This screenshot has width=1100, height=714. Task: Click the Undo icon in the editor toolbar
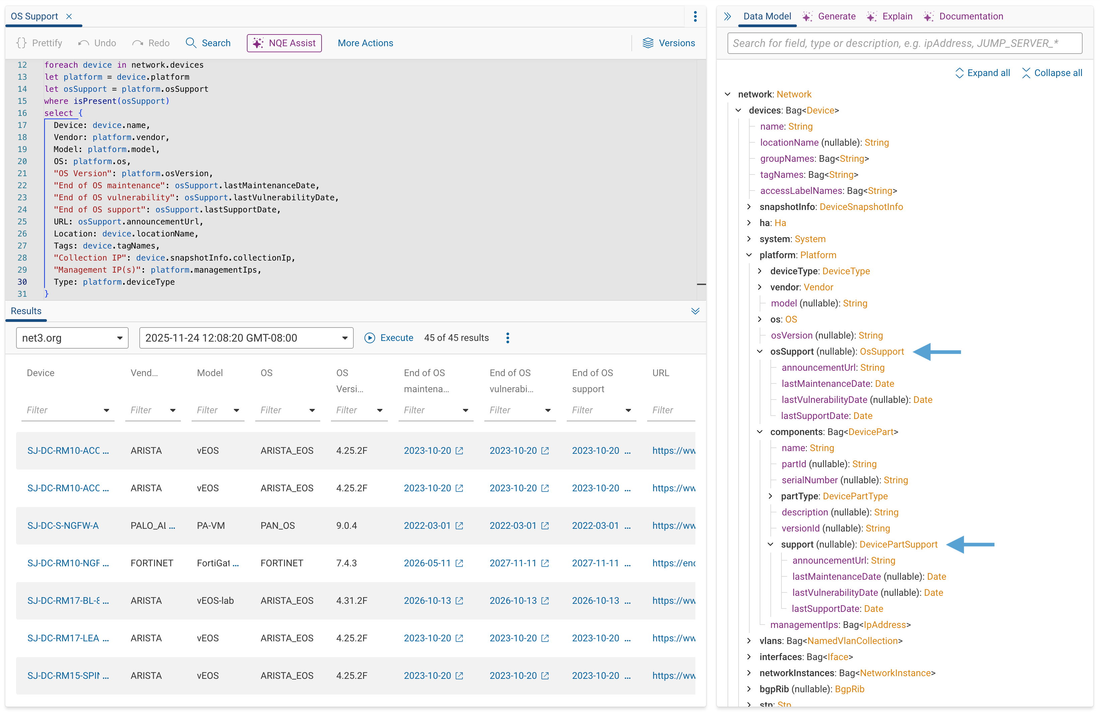click(x=83, y=43)
